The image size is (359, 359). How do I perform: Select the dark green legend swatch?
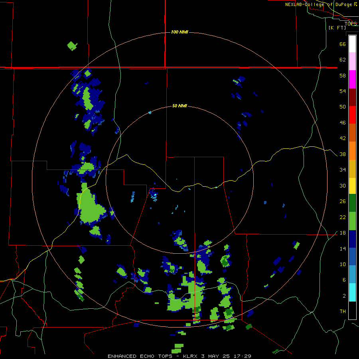click(352, 203)
